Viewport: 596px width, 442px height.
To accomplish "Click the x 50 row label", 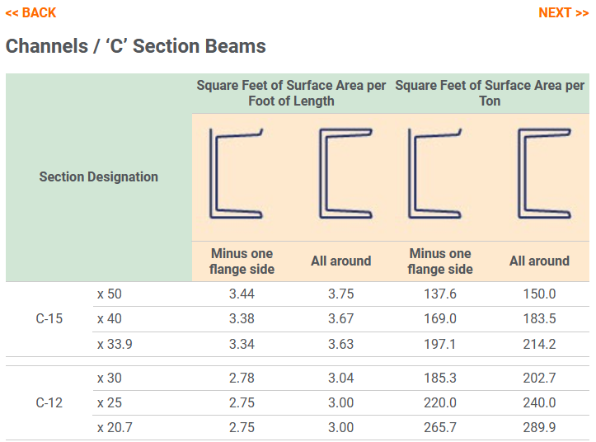I will coord(110,294).
